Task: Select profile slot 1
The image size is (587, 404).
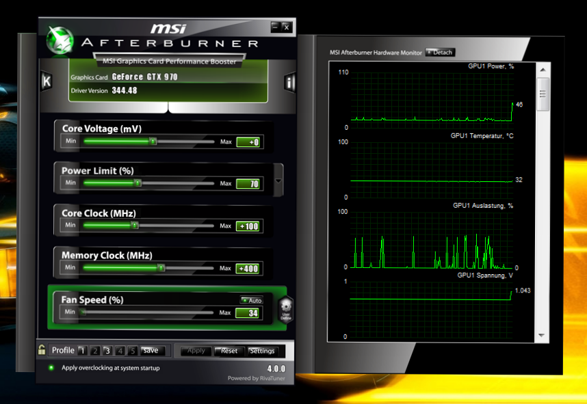Action: click(x=83, y=351)
